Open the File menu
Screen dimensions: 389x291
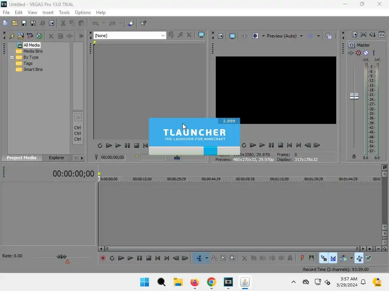click(x=6, y=13)
